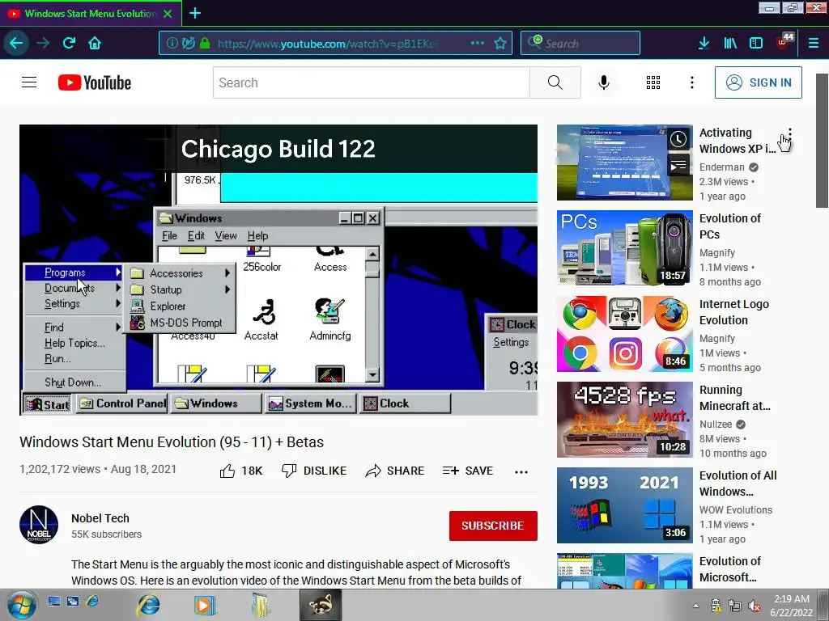Screen dimensions: 829x621
Task: Open the browser home page icon
Action: click(95, 44)
